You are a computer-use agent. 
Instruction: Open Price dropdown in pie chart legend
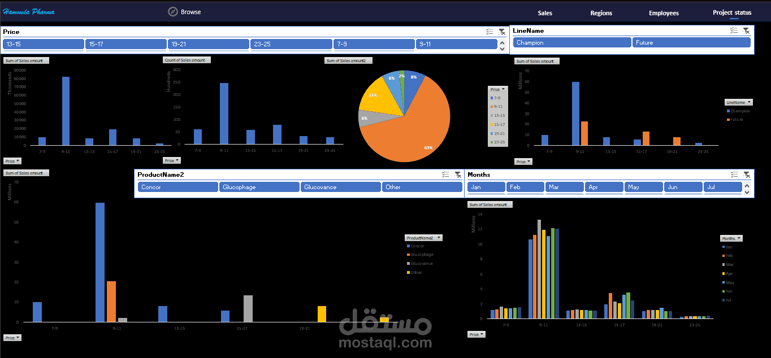(498, 89)
